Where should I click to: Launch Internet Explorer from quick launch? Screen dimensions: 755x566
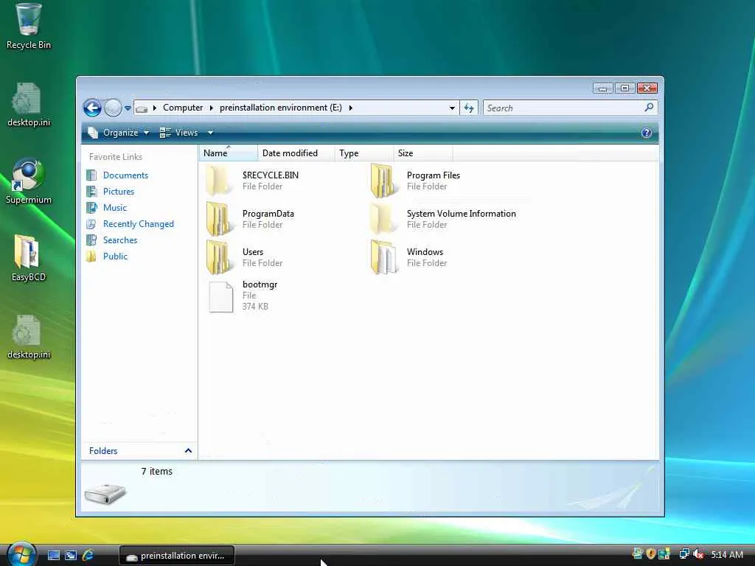click(88, 555)
